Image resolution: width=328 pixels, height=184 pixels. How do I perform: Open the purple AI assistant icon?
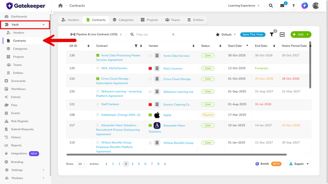305,6
